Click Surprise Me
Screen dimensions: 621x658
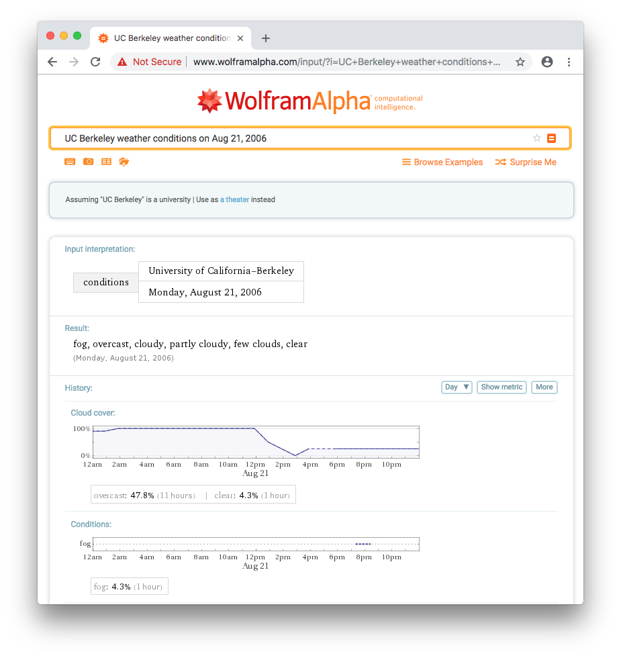click(525, 162)
